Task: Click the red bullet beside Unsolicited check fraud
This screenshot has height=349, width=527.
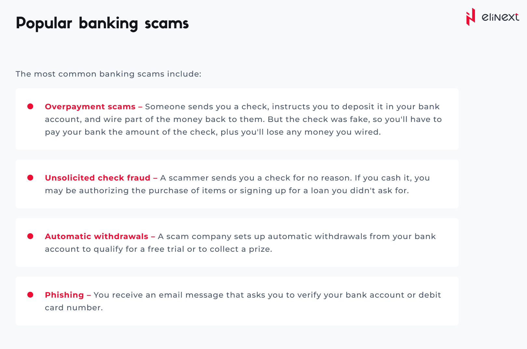Action: pos(30,178)
